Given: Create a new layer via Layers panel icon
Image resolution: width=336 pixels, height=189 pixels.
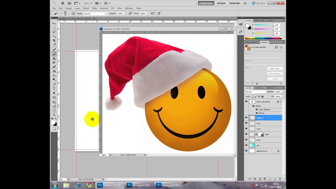Looking at the screenshot, I should click(x=275, y=179).
